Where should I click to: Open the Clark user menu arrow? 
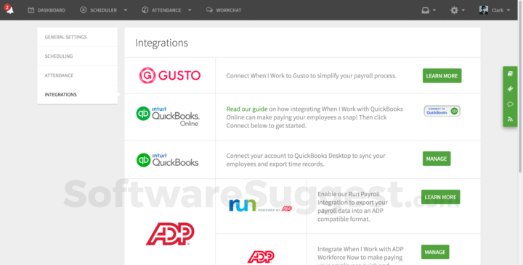tap(508, 10)
